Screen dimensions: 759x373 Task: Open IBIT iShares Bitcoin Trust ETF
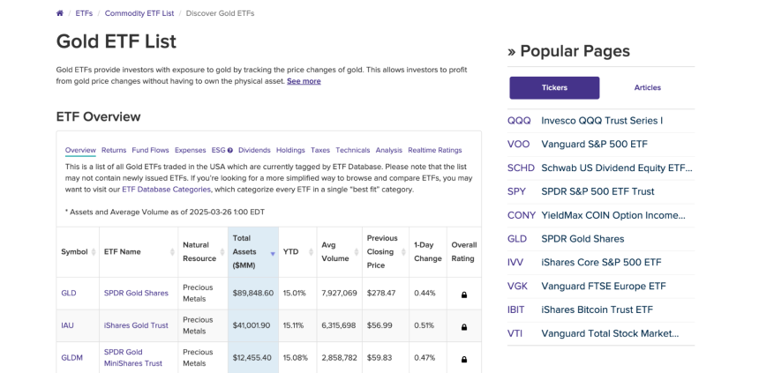(x=601, y=310)
